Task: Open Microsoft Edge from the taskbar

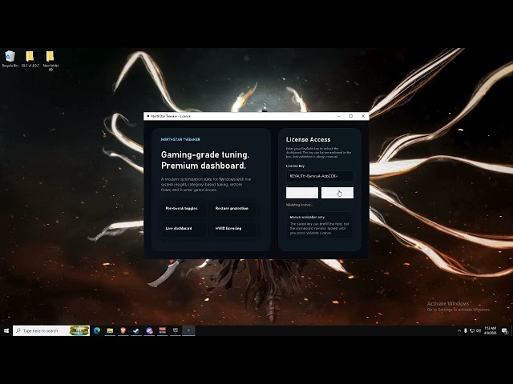Action: (97, 330)
